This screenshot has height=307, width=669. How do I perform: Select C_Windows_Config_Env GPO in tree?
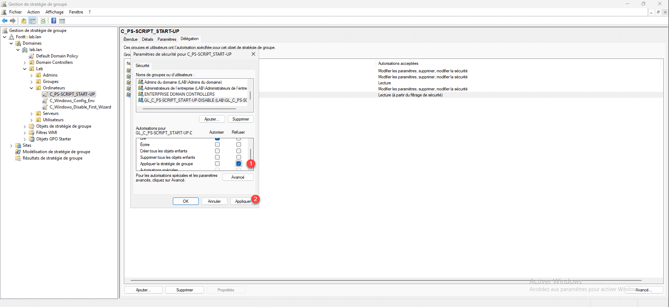click(72, 101)
